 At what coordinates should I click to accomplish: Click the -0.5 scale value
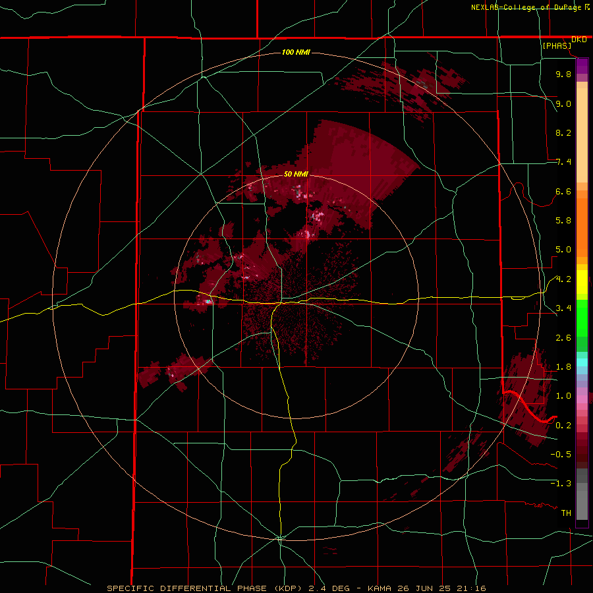(561, 455)
